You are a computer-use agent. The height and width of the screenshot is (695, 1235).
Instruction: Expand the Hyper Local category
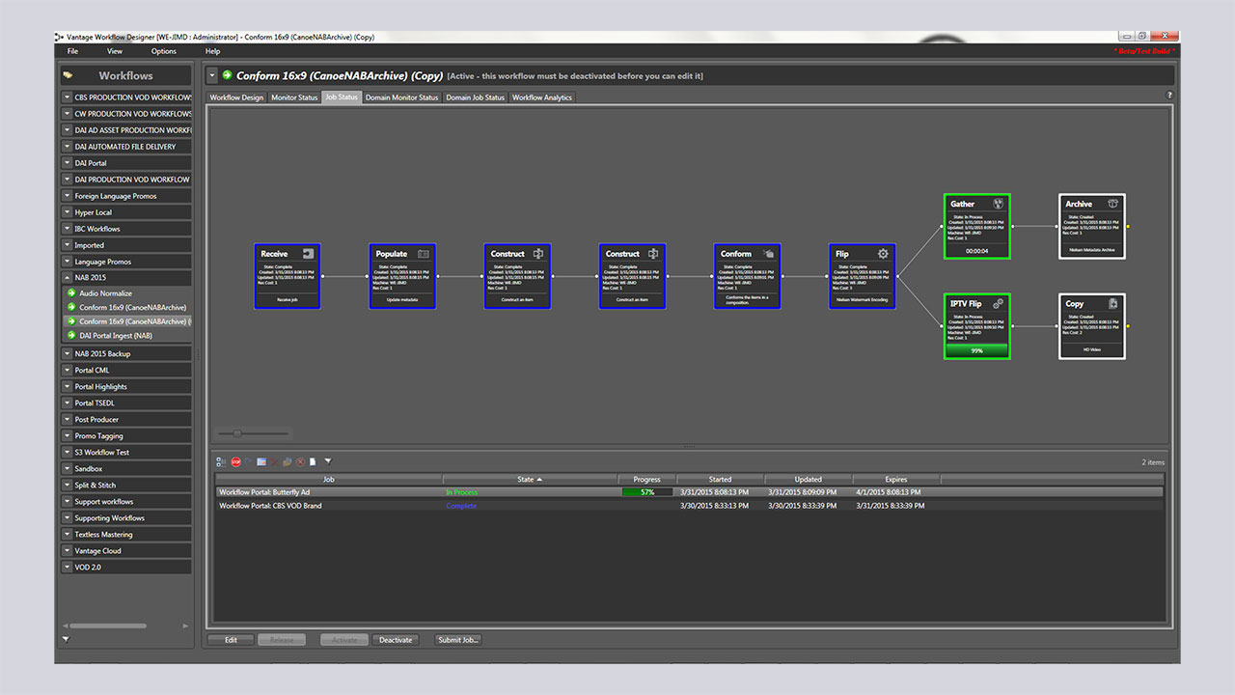coord(68,212)
